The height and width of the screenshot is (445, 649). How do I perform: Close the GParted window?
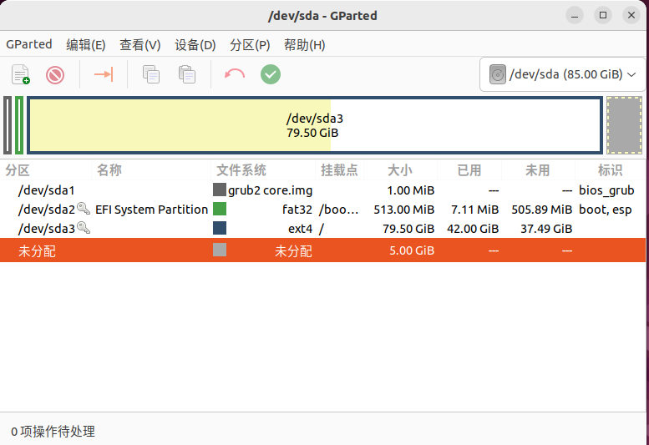click(631, 16)
